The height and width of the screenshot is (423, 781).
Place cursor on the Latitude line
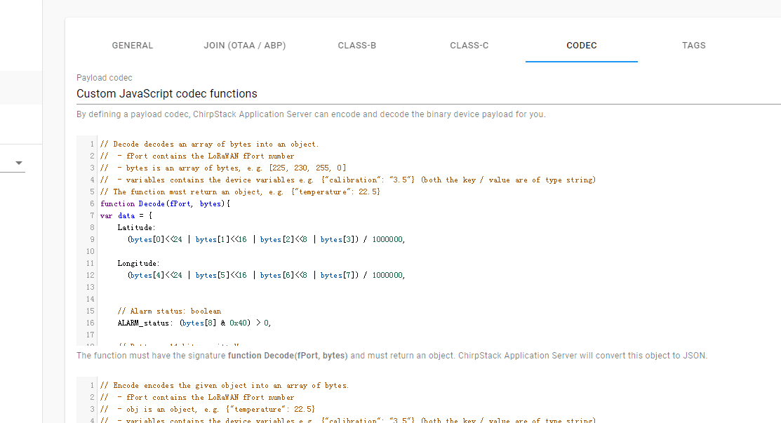[136, 227]
